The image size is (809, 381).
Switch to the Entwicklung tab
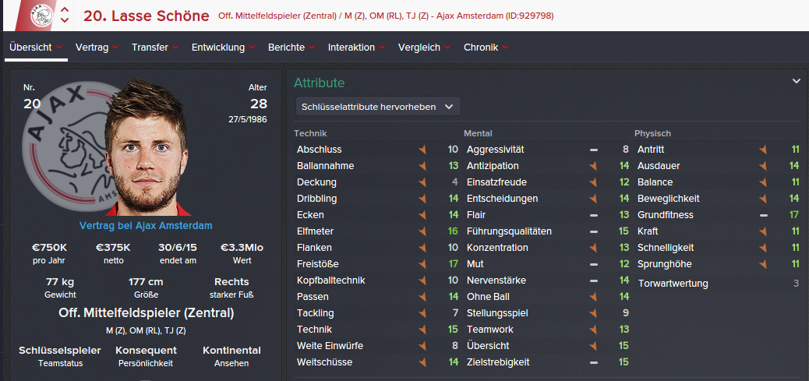223,48
